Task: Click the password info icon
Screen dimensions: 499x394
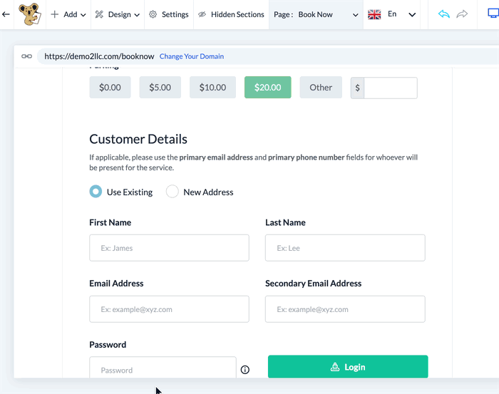Action: (245, 370)
